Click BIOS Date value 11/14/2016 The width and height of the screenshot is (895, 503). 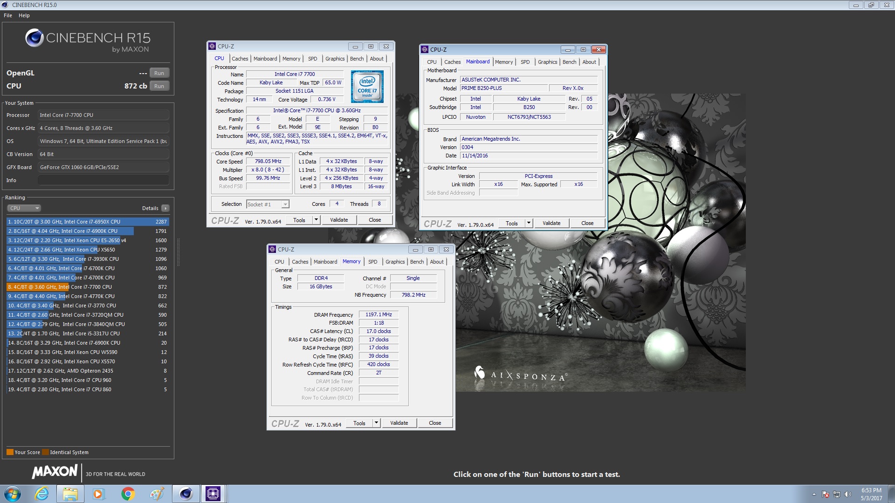coord(529,156)
